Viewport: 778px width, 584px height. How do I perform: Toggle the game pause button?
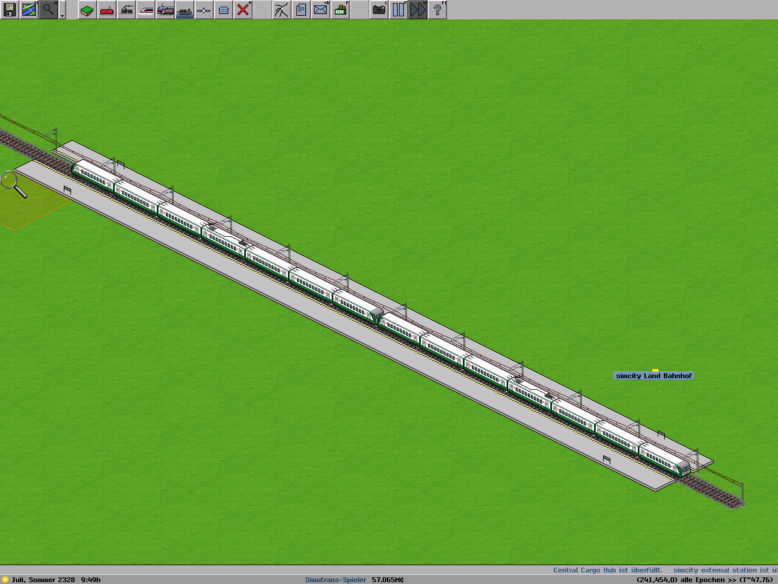click(398, 10)
